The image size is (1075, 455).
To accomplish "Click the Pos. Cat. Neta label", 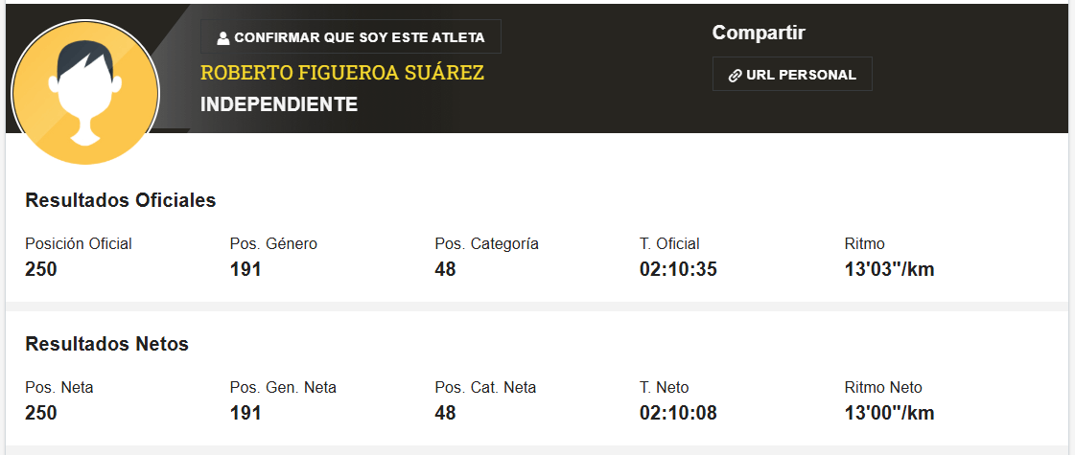I will coord(485,388).
